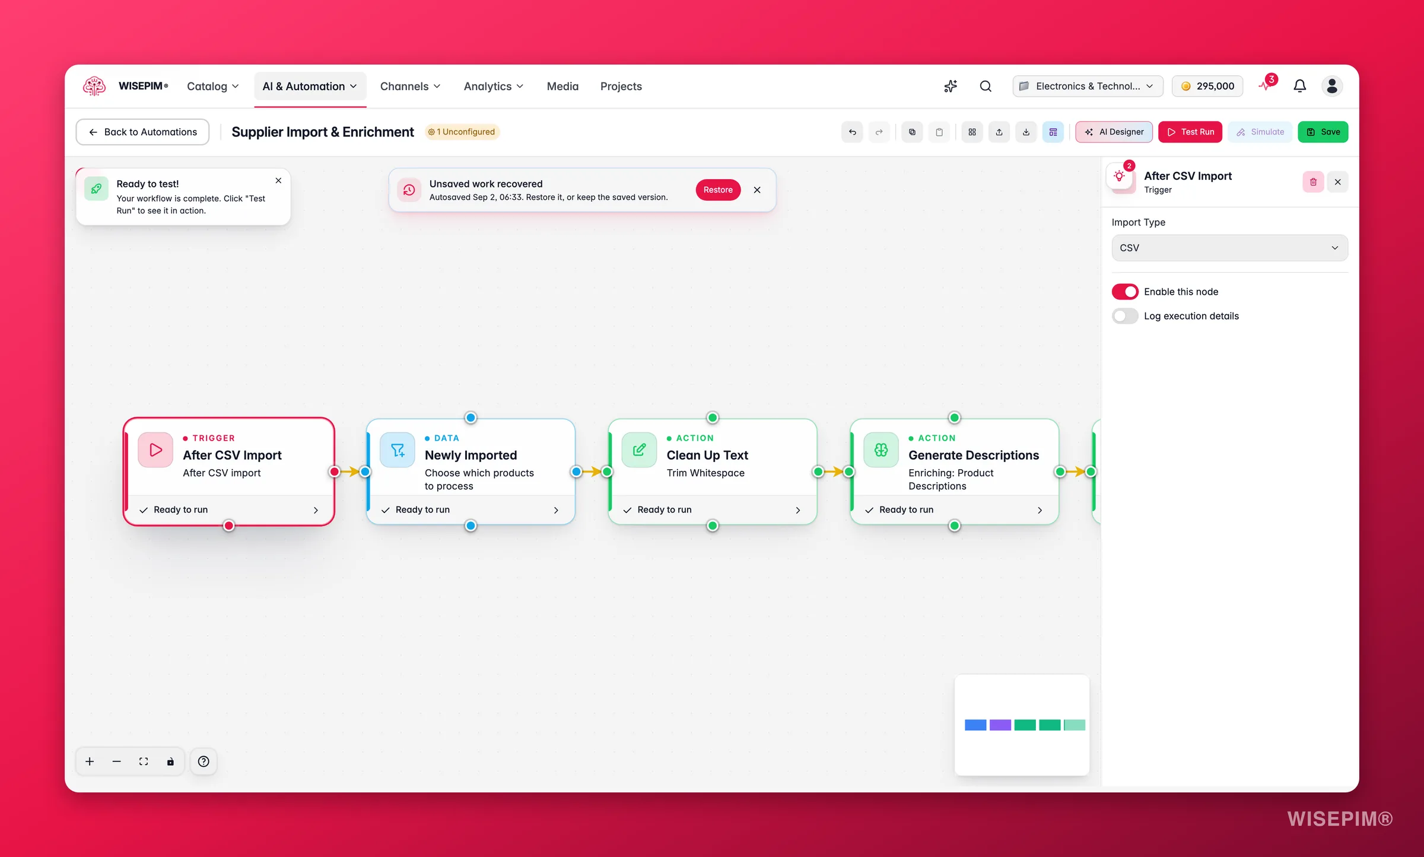1424x857 pixels.
Task: Delete node with trash icon
Action: 1313,182
